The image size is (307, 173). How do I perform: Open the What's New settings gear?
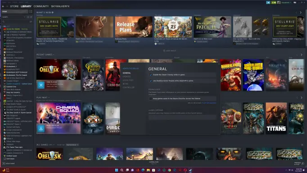53,12
